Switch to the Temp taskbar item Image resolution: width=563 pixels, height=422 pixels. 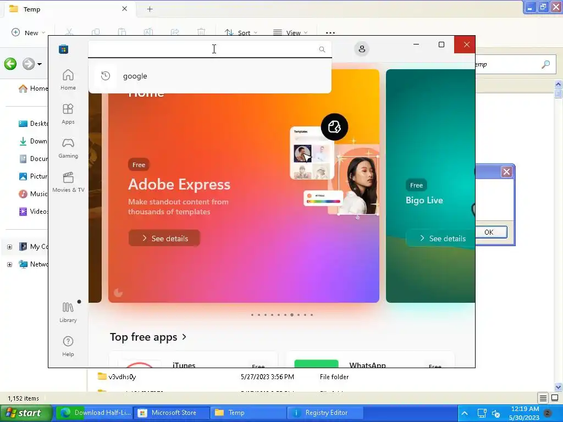coord(249,413)
